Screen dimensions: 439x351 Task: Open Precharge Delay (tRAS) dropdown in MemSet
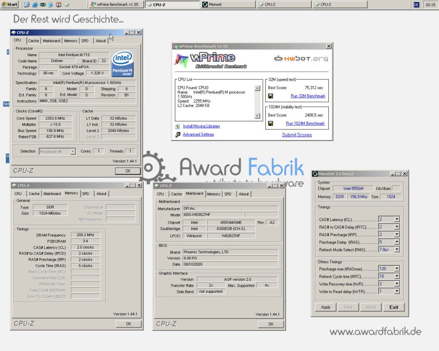[397, 242]
